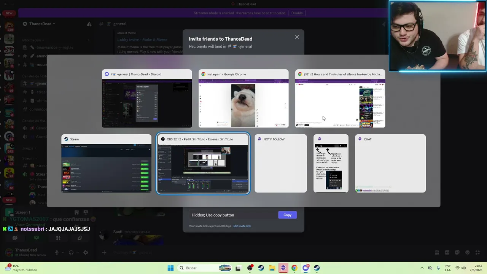Screen dimensions: 487x274
Task: Open Discord activities launcher
Action: click(x=58, y=238)
